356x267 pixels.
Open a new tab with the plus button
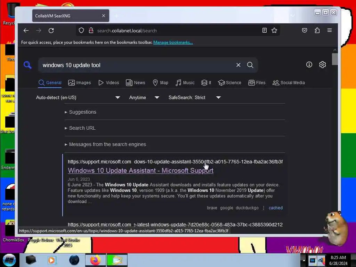(x=116, y=16)
